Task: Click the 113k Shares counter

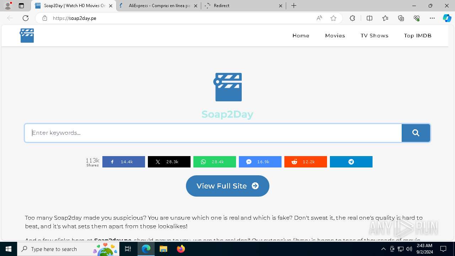Action: click(92, 162)
